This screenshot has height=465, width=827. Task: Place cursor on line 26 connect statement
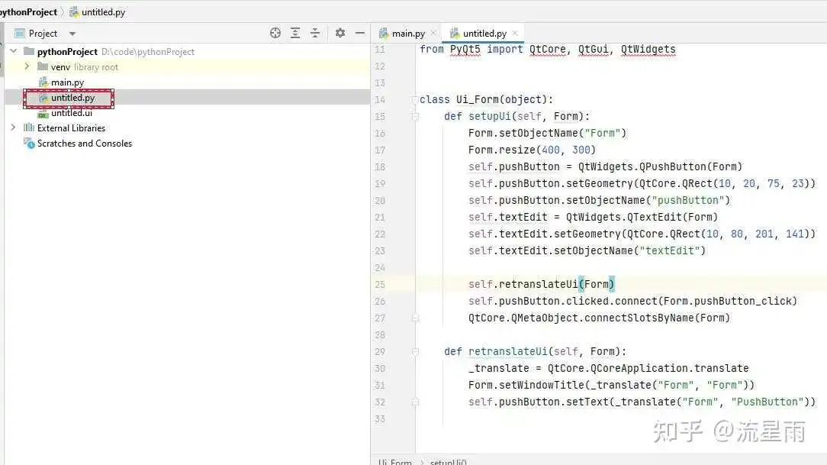[632, 301]
